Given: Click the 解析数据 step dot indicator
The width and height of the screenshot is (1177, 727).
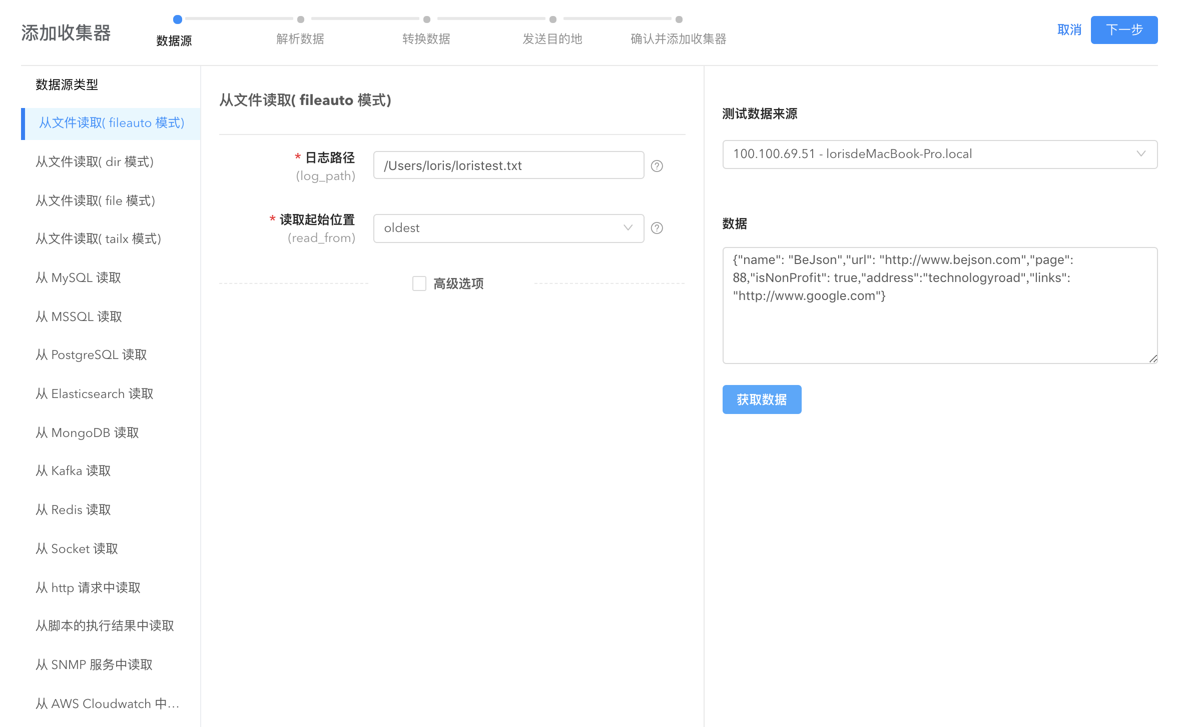Looking at the screenshot, I should coord(300,19).
